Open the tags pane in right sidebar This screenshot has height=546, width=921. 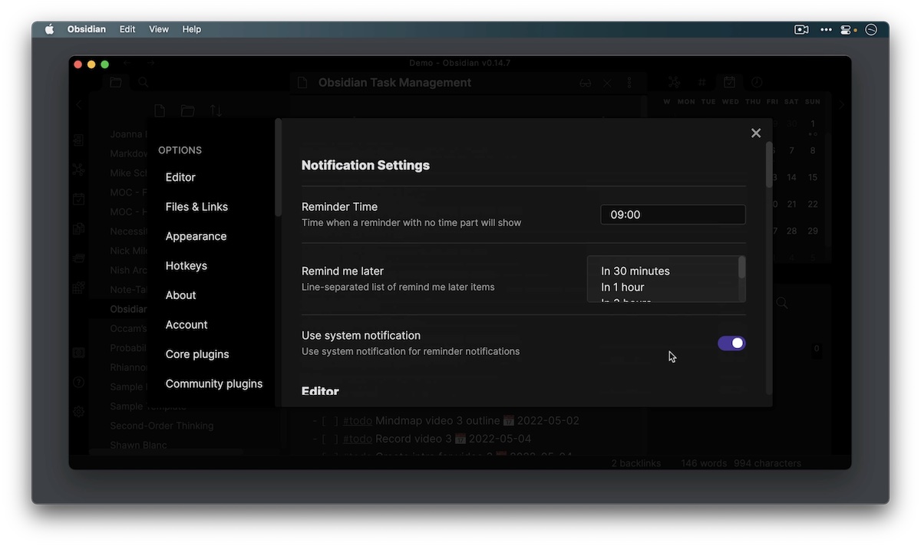click(701, 82)
